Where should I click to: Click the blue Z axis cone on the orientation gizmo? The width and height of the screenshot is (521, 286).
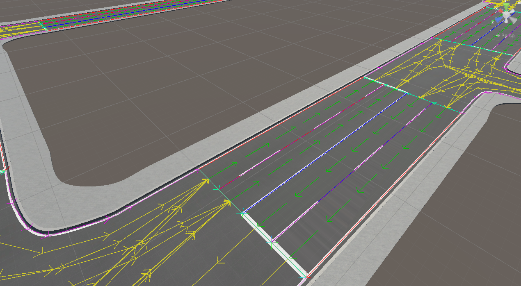click(x=498, y=20)
